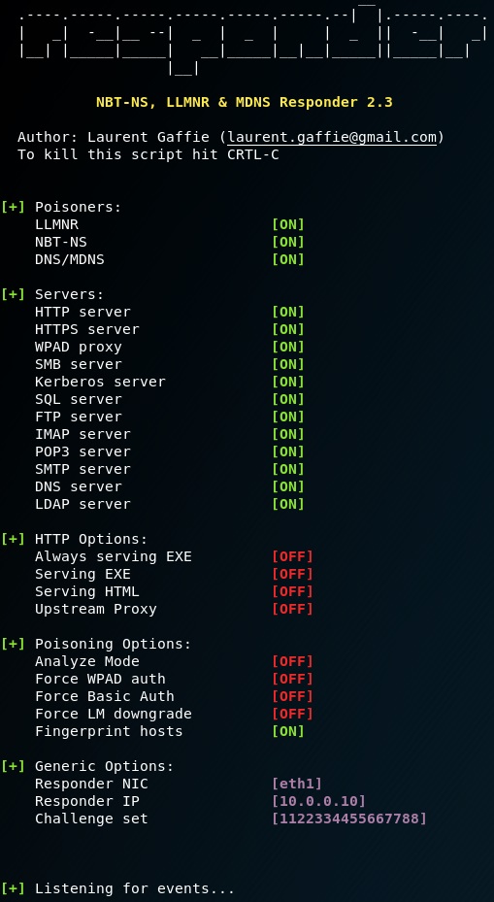Click the Servers section plus marker

(14, 294)
